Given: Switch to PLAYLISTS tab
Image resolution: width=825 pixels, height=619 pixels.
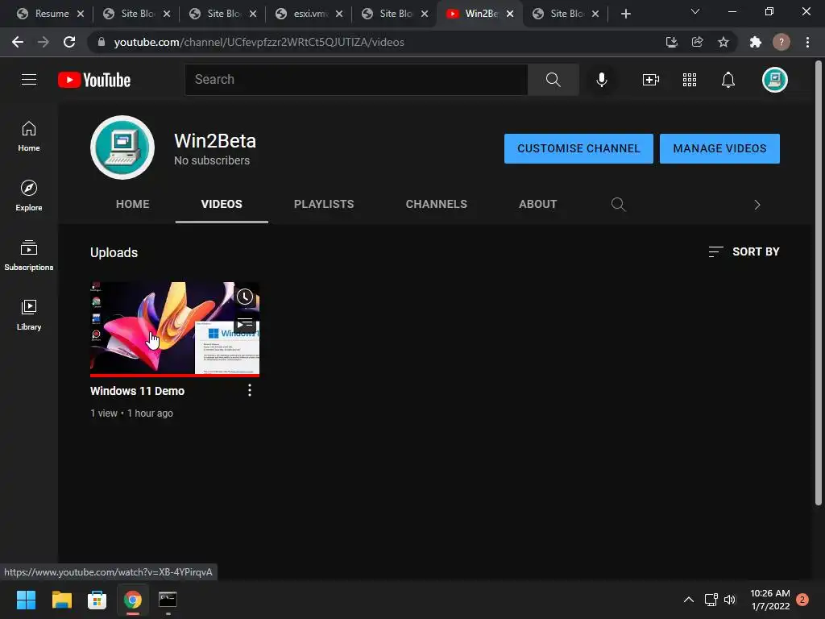Looking at the screenshot, I should [x=324, y=204].
